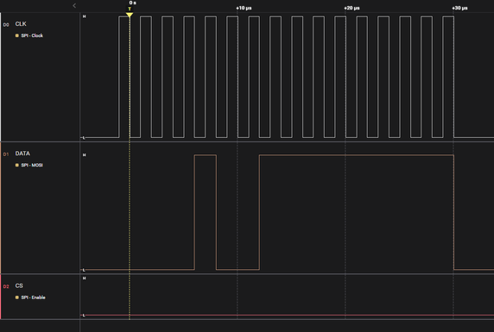The image size is (494, 332).
Task: Click the +20 µs time ruler label
Action: point(351,8)
